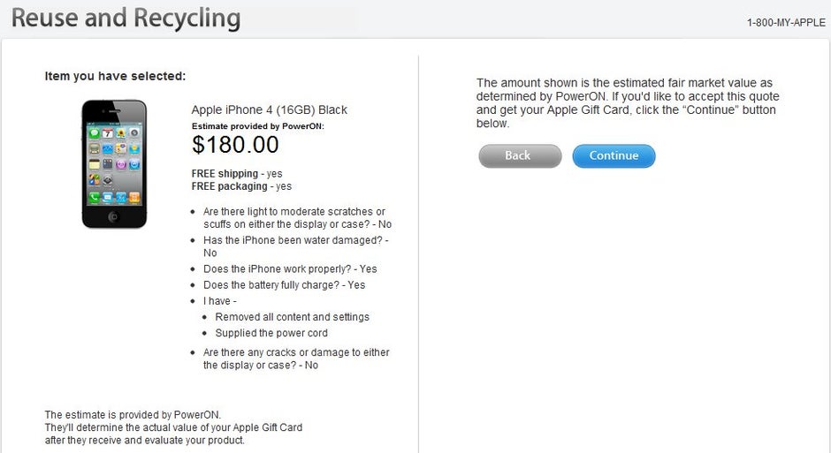
Task: Click 'Supplied the power cord' item
Action: pyautogui.click(x=271, y=333)
